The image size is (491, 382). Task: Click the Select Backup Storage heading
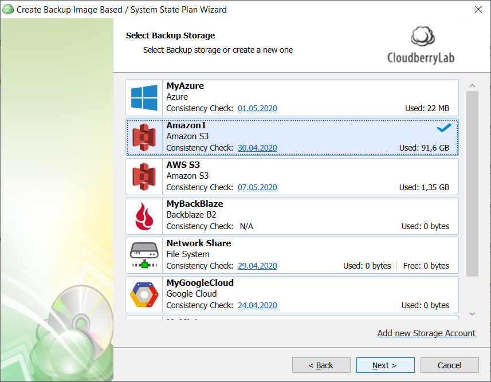(x=170, y=36)
